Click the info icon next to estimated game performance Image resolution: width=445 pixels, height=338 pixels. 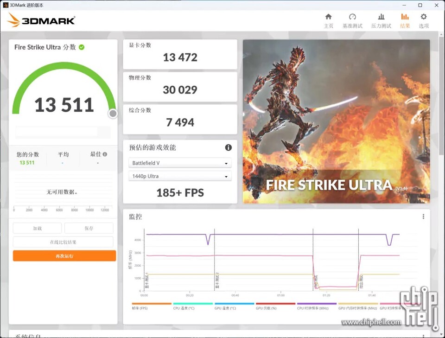click(228, 147)
